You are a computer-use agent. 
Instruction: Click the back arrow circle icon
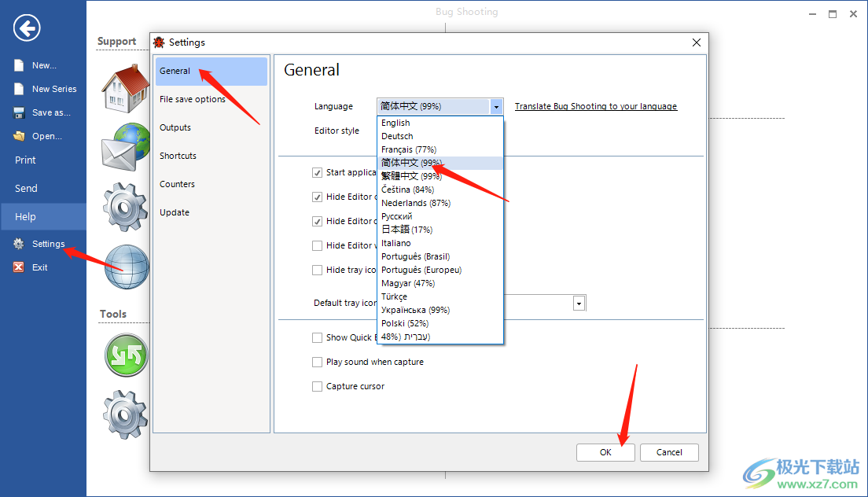27,28
